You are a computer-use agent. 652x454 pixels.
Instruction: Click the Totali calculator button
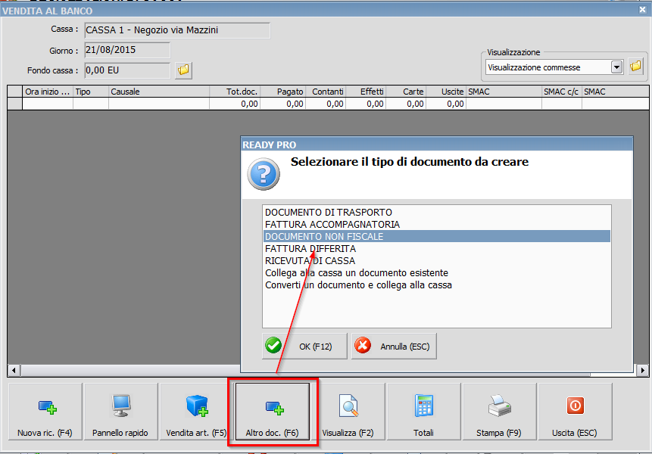(424, 411)
